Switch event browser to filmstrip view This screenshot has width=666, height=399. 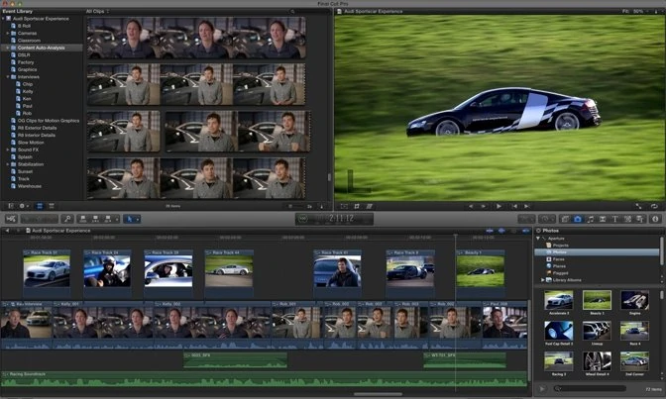40,206
